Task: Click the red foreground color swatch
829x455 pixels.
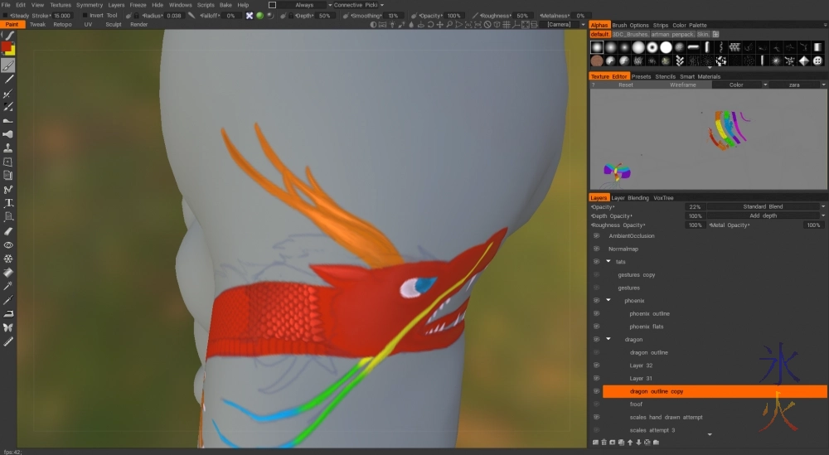Action: [x=7, y=48]
